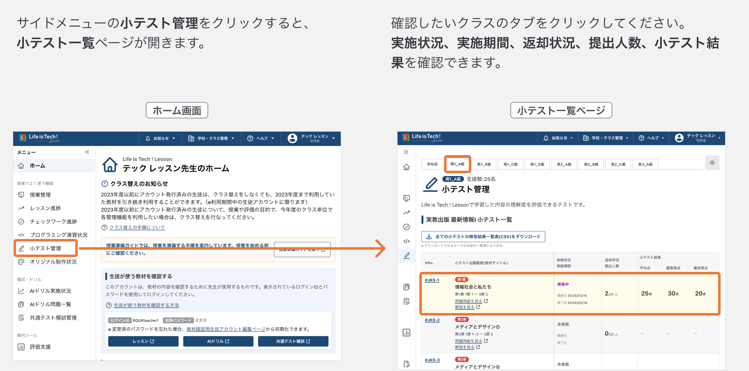
Task: Click the AIドリル button on home screen
Action: (218, 341)
